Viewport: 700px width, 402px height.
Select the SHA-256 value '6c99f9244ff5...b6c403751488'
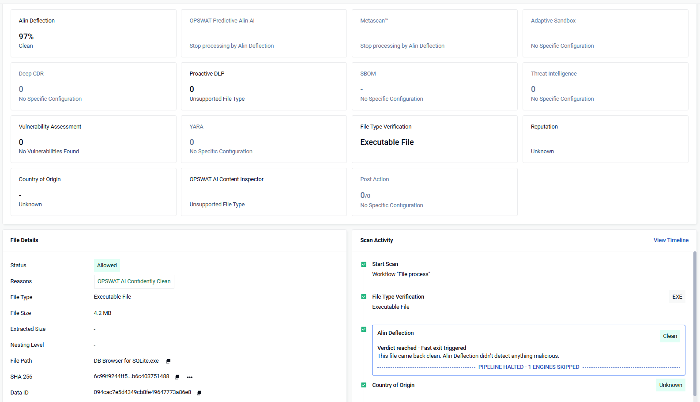(132, 377)
